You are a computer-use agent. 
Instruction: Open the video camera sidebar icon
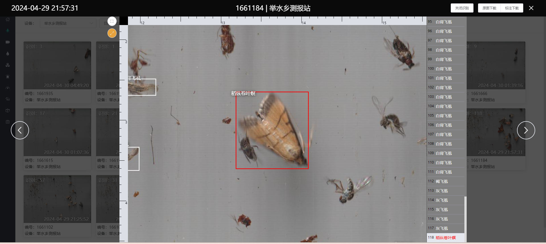tap(8, 42)
